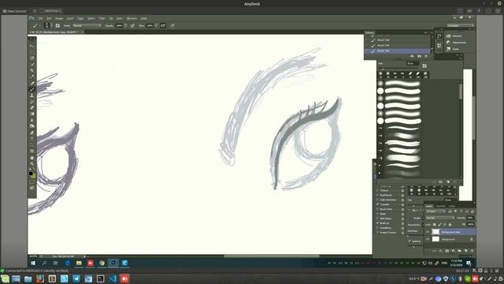This screenshot has width=504, height=284.
Task: Hide the Background copy layer
Action: coord(428,232)
